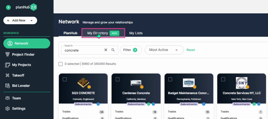Click the Subcontractor tag on Budget Maintenance card
This screenshot has height=119, width=268.
pyautogui.click(x=189, y=104)
